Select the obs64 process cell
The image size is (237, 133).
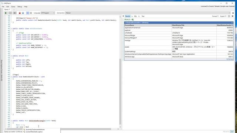[x=148, y=48]
